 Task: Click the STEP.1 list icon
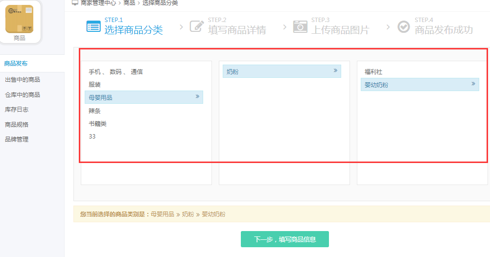[x=93, y=26]
